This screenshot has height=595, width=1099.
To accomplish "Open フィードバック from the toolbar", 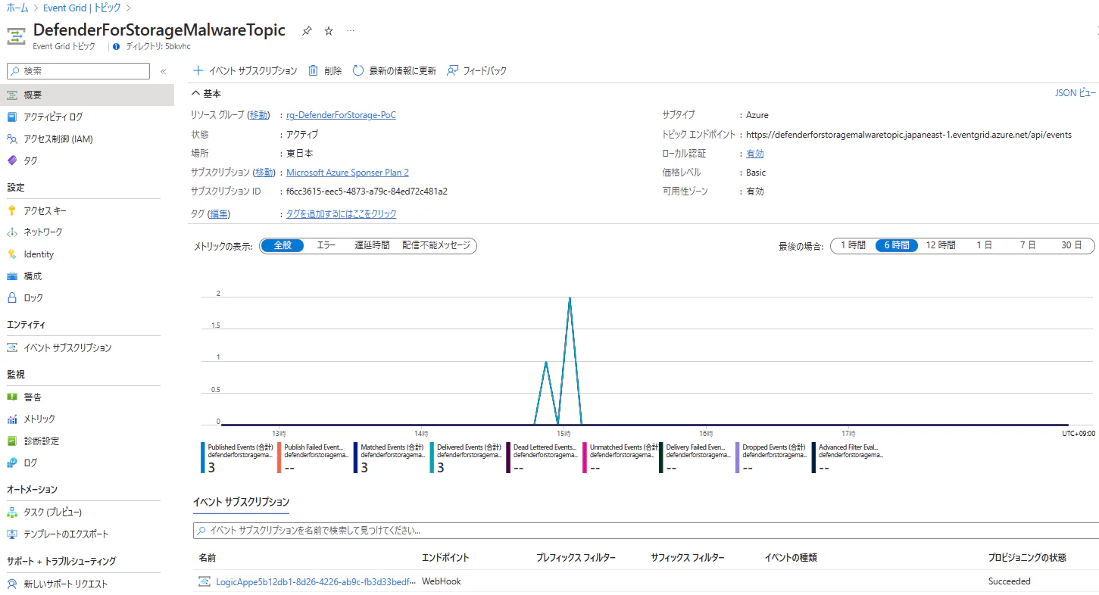I will coord(476,70).
